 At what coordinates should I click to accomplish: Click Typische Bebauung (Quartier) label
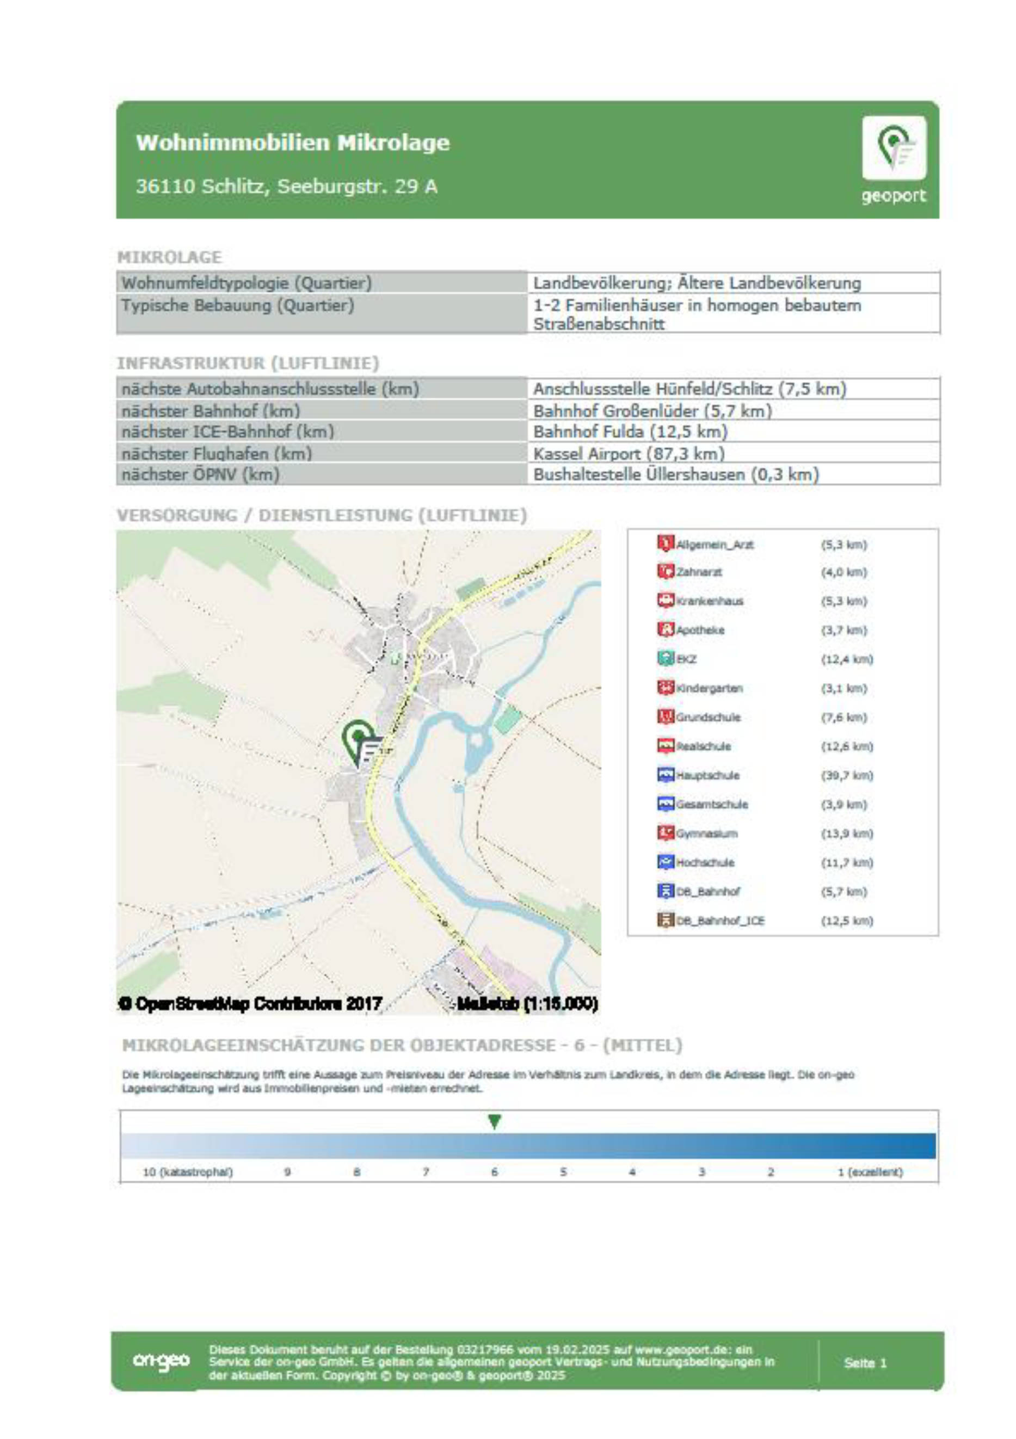(x=238, y=306)
